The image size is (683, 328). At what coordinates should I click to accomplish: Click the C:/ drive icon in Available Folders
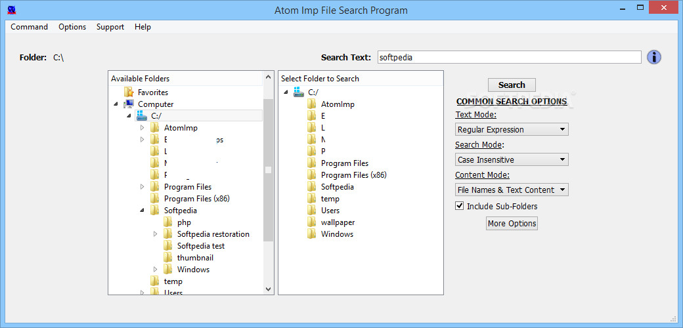(x=142, y=115)
